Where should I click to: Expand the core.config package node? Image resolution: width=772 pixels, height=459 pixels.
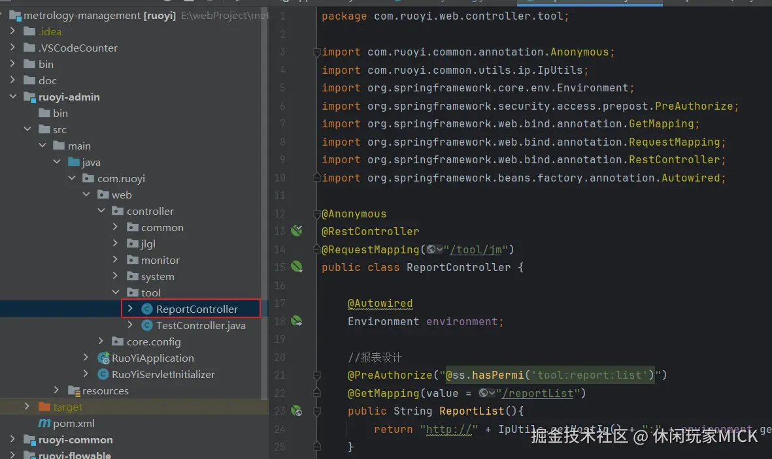(101, 341)
